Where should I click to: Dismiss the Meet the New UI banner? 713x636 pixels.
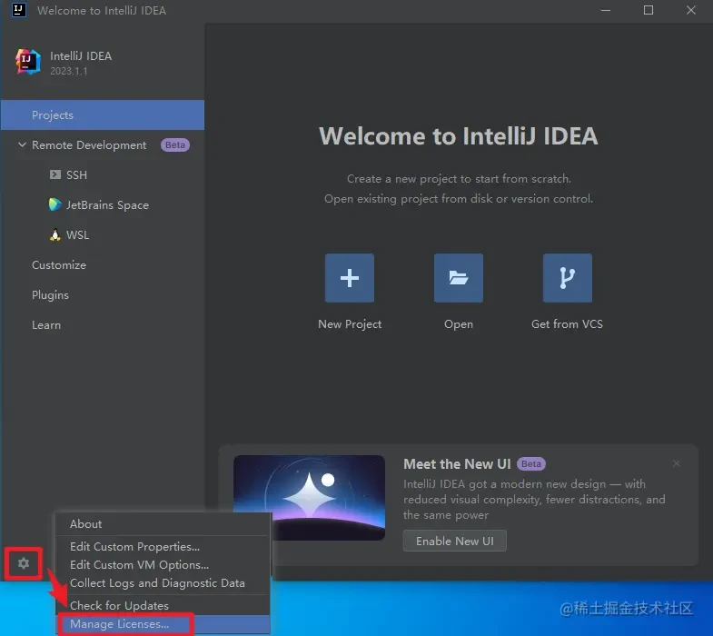[x=676, y=463]
